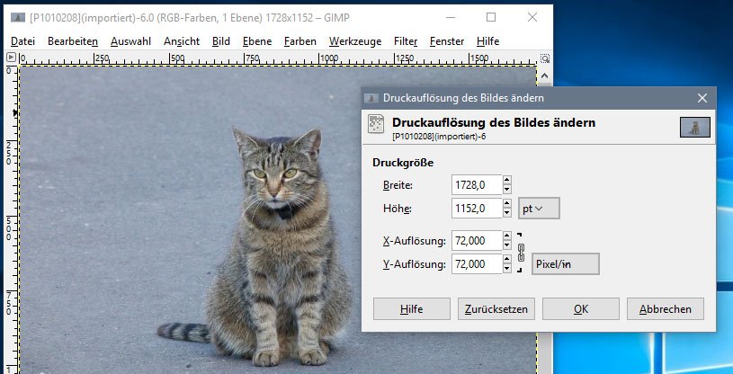
Task: Click the vertical scrollbar up arrow
Action: point(545,76)
